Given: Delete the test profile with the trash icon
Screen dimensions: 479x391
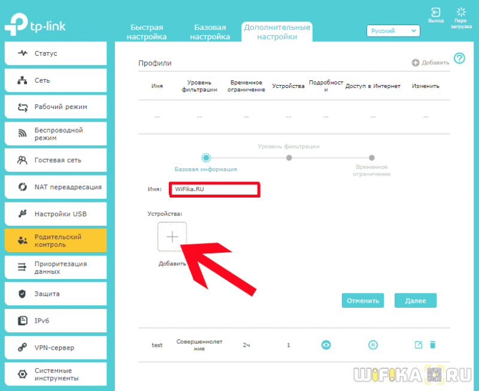Looking at the screenshot, I should [x=432, y=345].
